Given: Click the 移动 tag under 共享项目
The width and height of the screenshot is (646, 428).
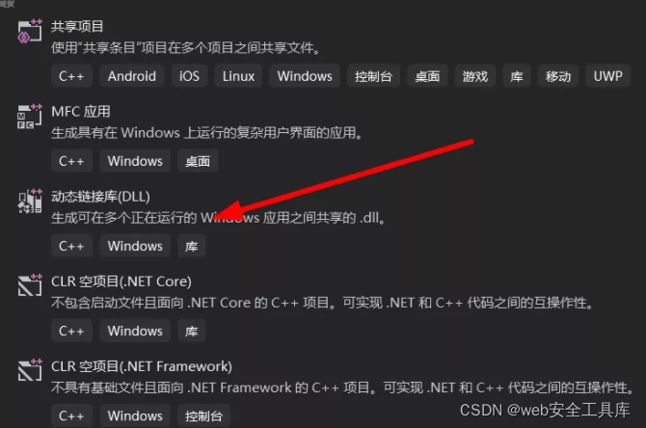Looking at the screenshot, I should tap(558, 76).
